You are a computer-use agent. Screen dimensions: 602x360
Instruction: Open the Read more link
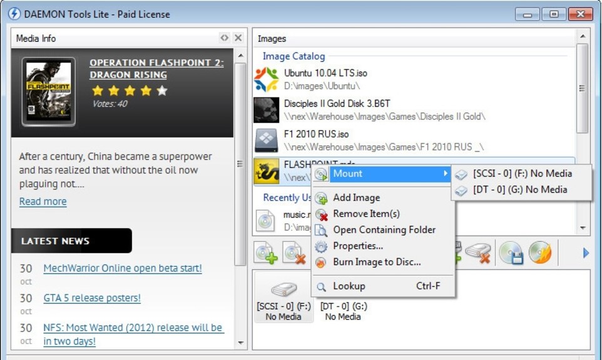(x=43, y=201)
